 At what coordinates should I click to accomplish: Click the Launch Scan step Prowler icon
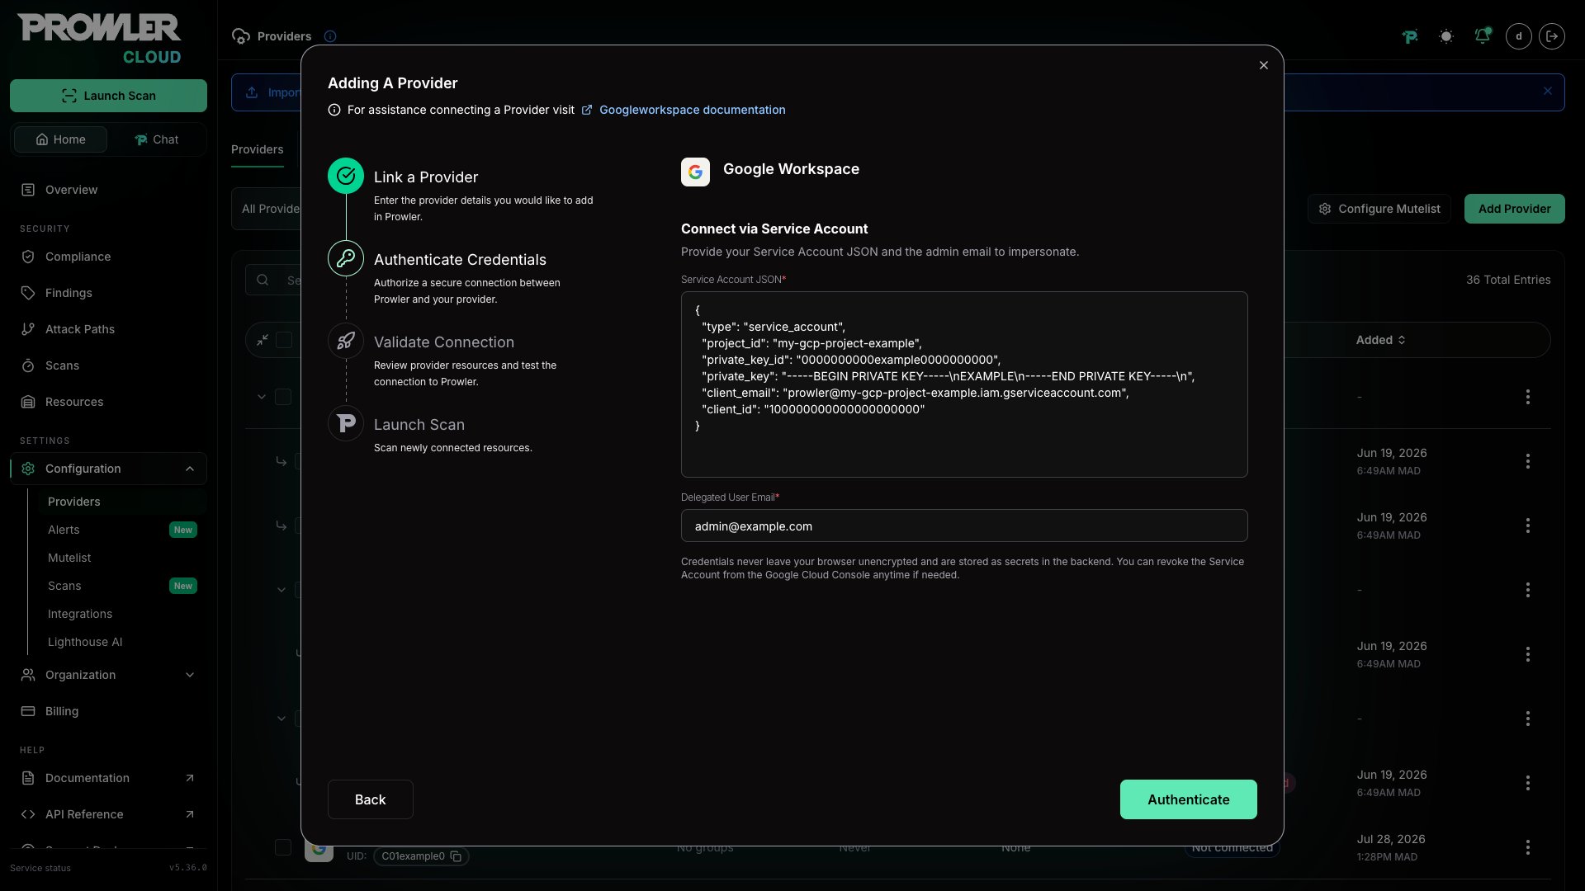346,423
